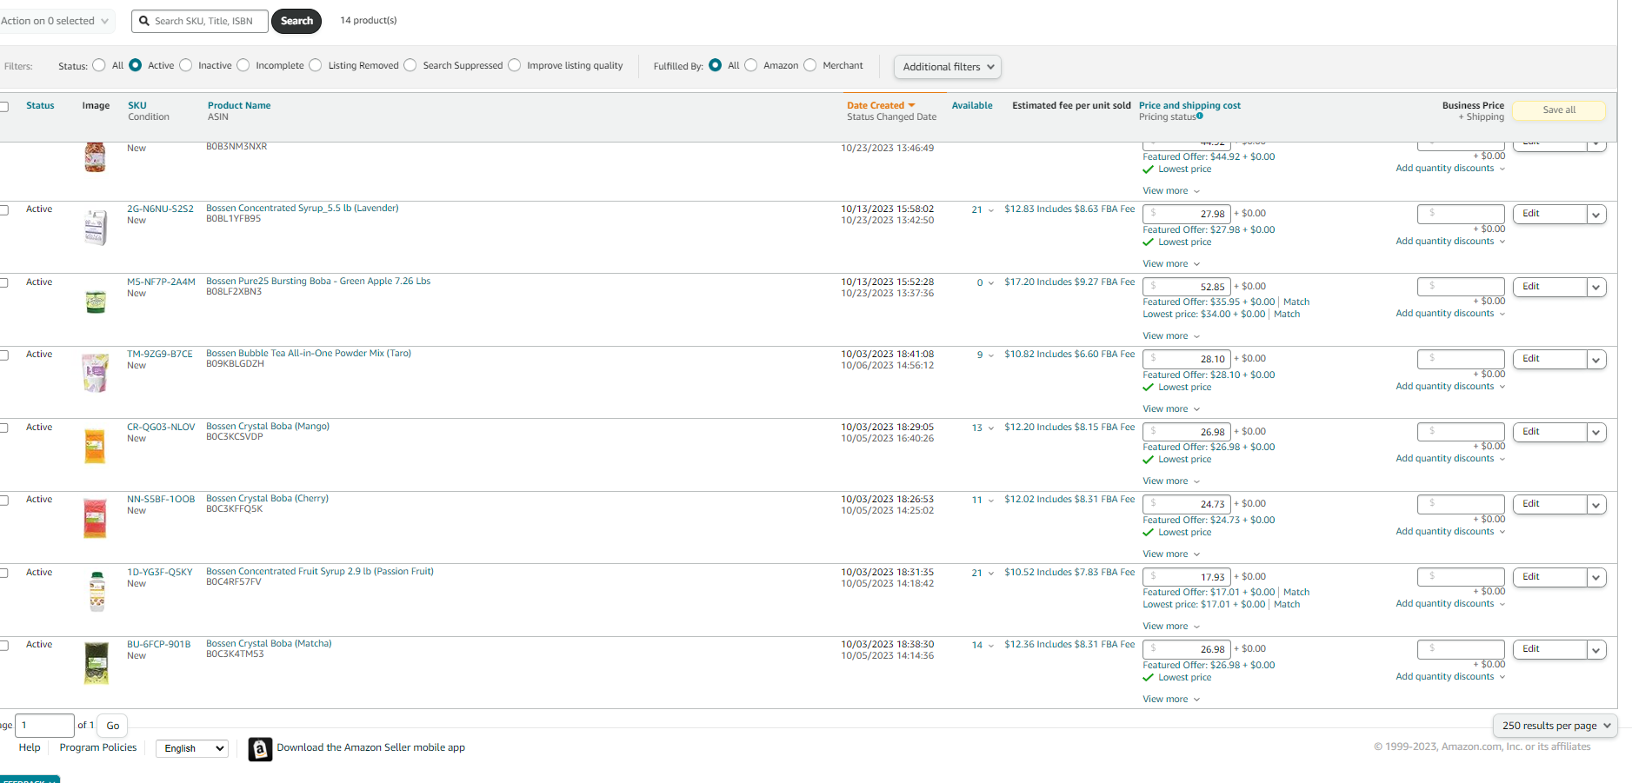Expand available quantity for Passion Fruit row
The image size is (1632, 783).
tap(990, 573)
